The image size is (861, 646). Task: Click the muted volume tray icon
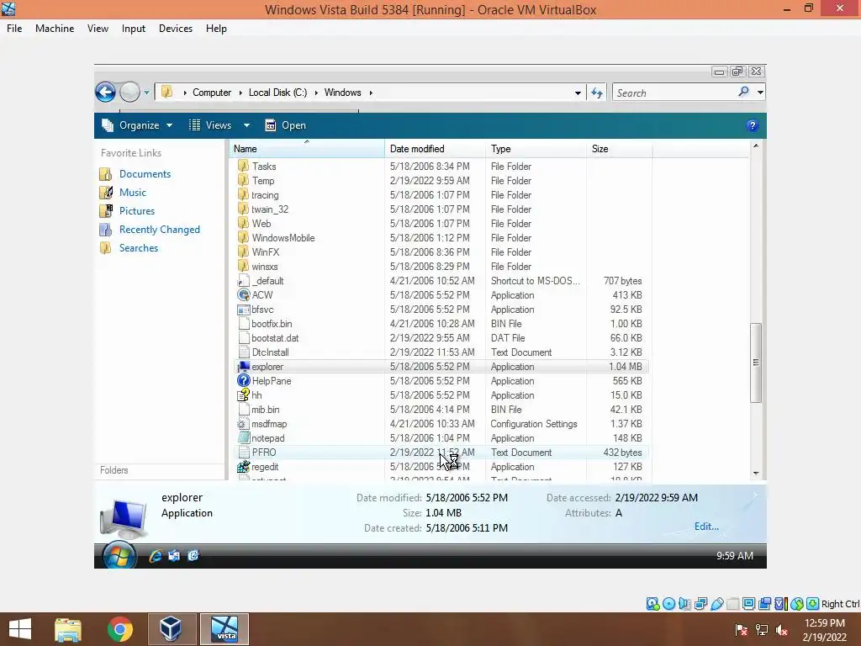click(x=782, y=630)
